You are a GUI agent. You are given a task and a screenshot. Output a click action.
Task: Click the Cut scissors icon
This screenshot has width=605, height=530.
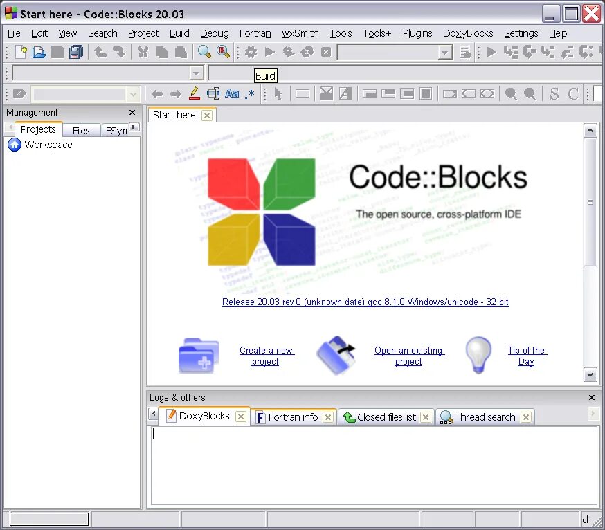point(143,52)
